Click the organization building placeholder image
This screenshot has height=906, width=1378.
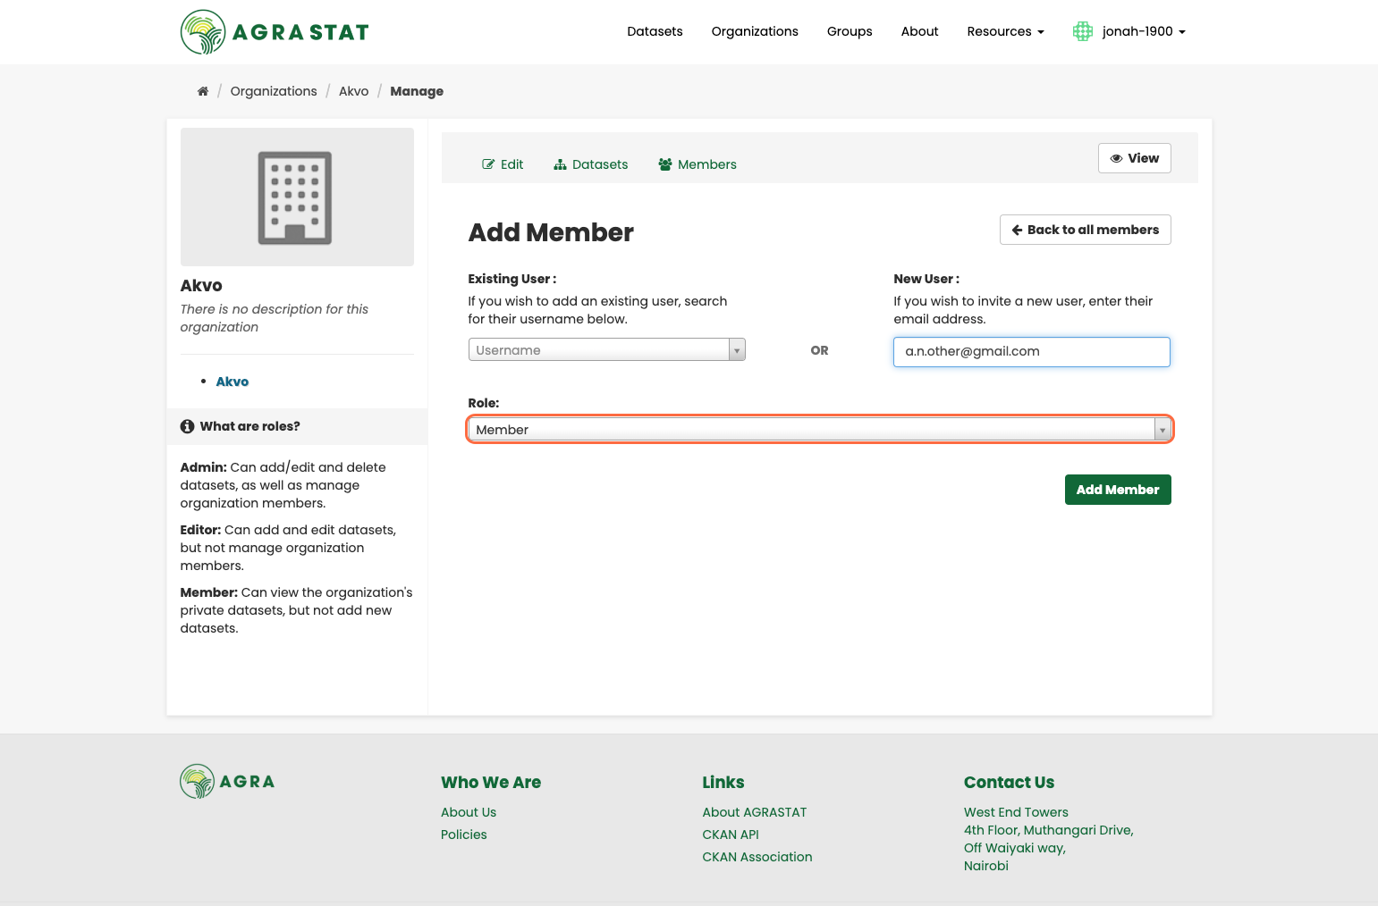point(297,197)
